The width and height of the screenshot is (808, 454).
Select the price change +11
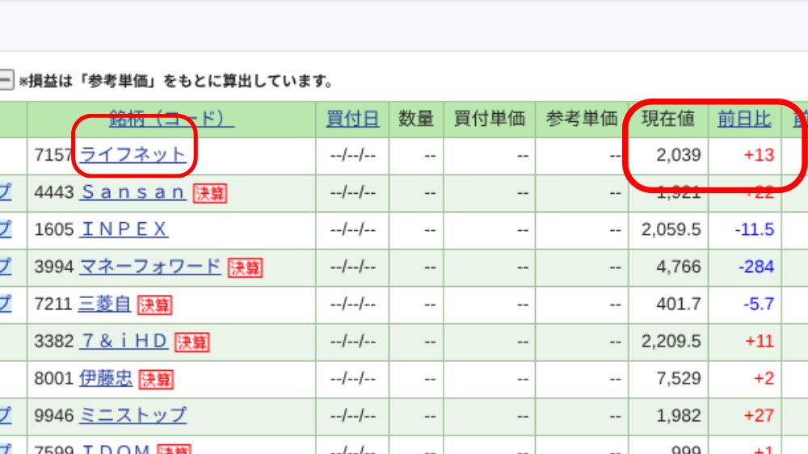759,341
